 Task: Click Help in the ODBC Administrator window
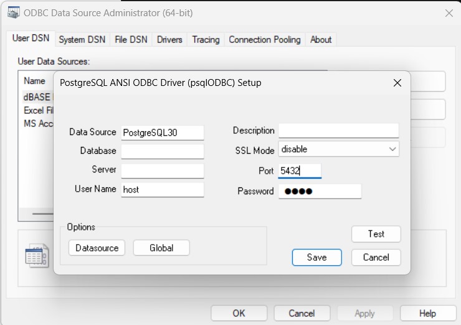click(x=428, y=313)
